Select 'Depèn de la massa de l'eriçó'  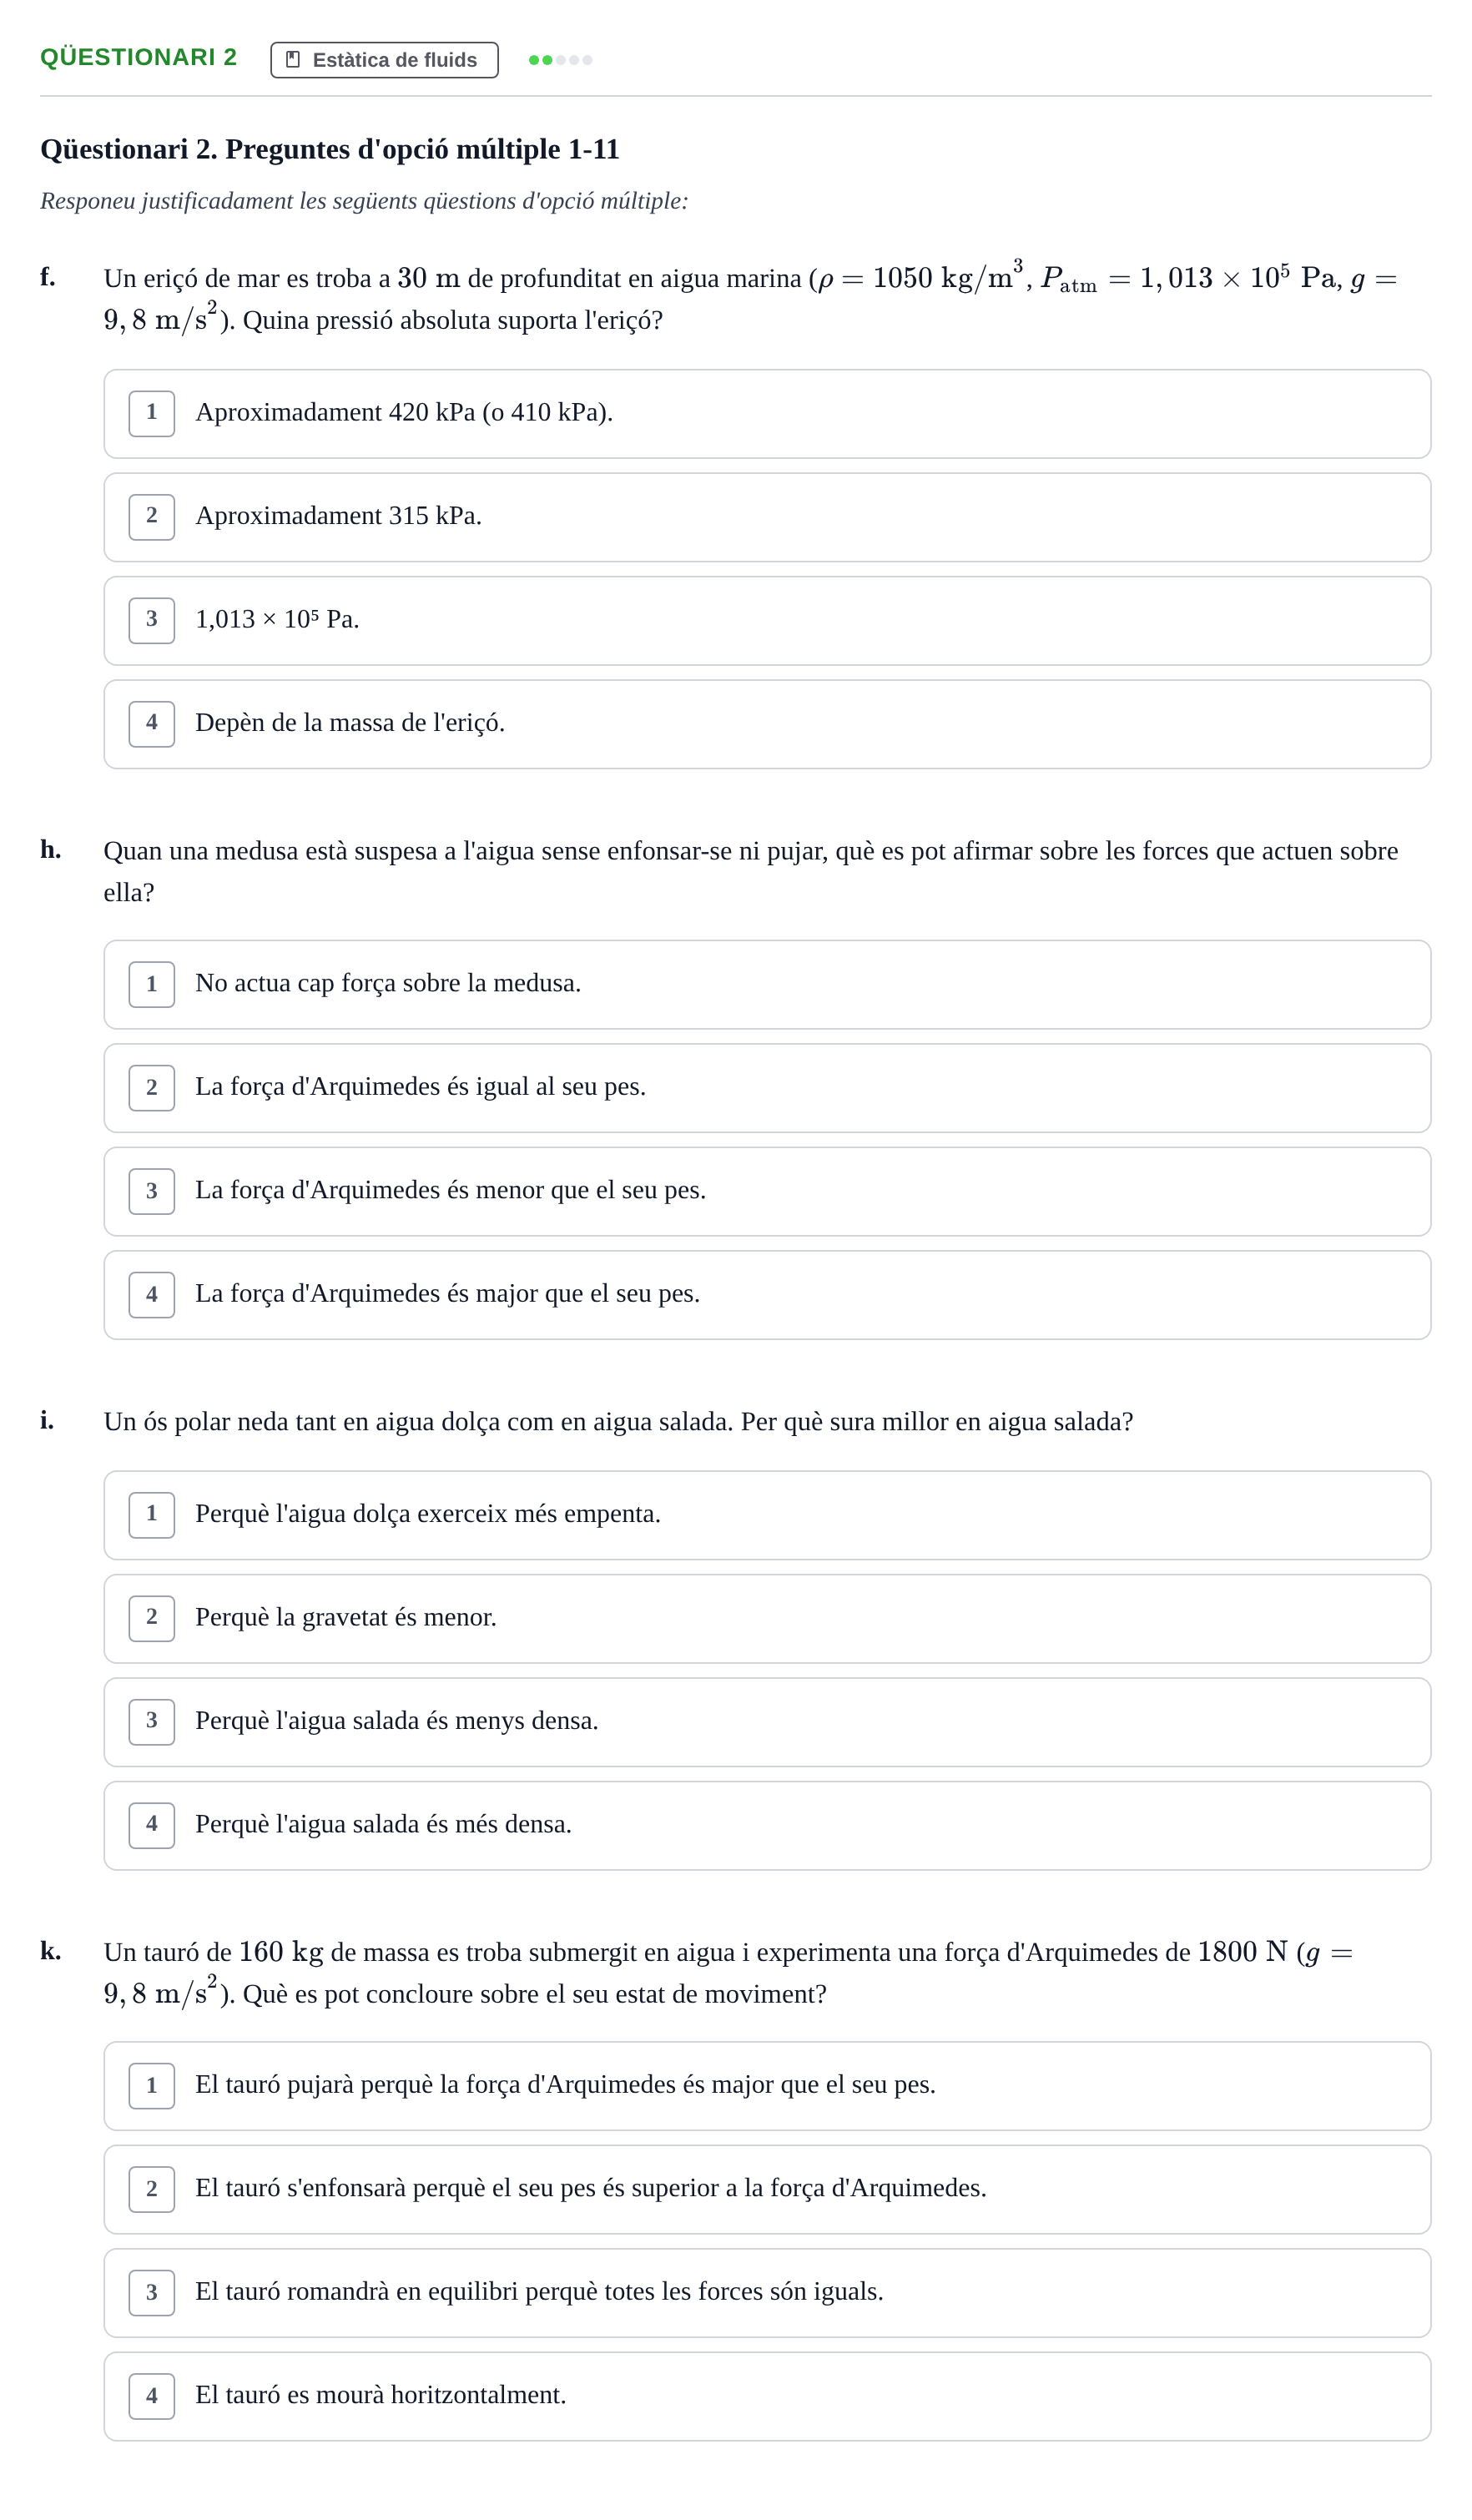[x=767, y=724]
